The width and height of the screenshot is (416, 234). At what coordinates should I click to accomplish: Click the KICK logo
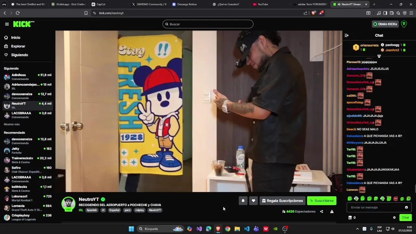[23, 24]
